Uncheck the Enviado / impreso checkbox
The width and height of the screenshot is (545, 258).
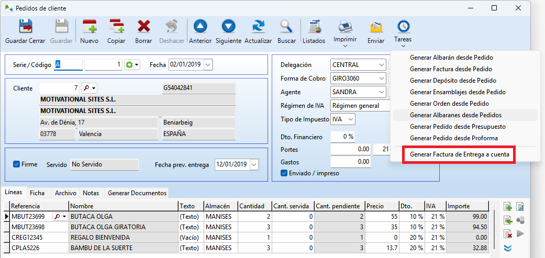click(284, 173)
